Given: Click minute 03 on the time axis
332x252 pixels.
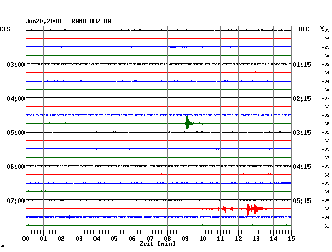Looking at the screenshot, I should [79, 239].
